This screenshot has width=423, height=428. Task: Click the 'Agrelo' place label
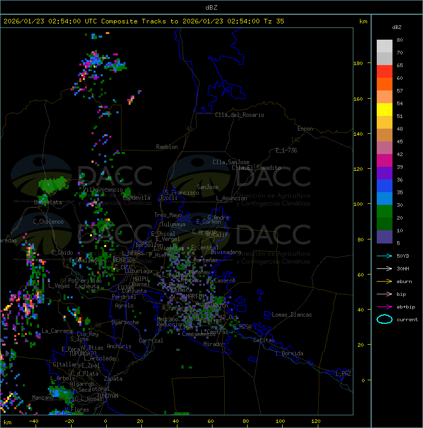pos(124,305)
